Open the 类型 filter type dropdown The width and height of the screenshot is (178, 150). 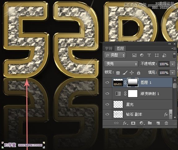click(115, 55)
